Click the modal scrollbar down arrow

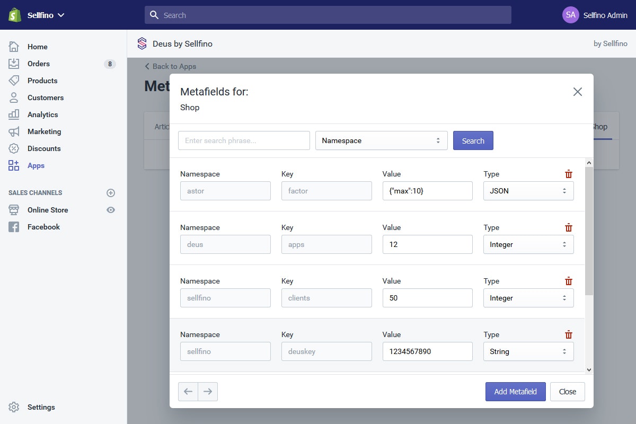click(x=589, y=370)
